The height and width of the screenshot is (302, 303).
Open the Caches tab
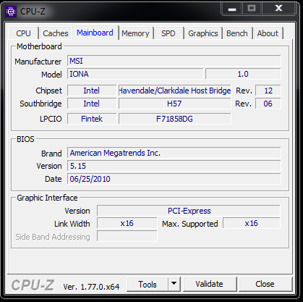(x=56, y=33)
